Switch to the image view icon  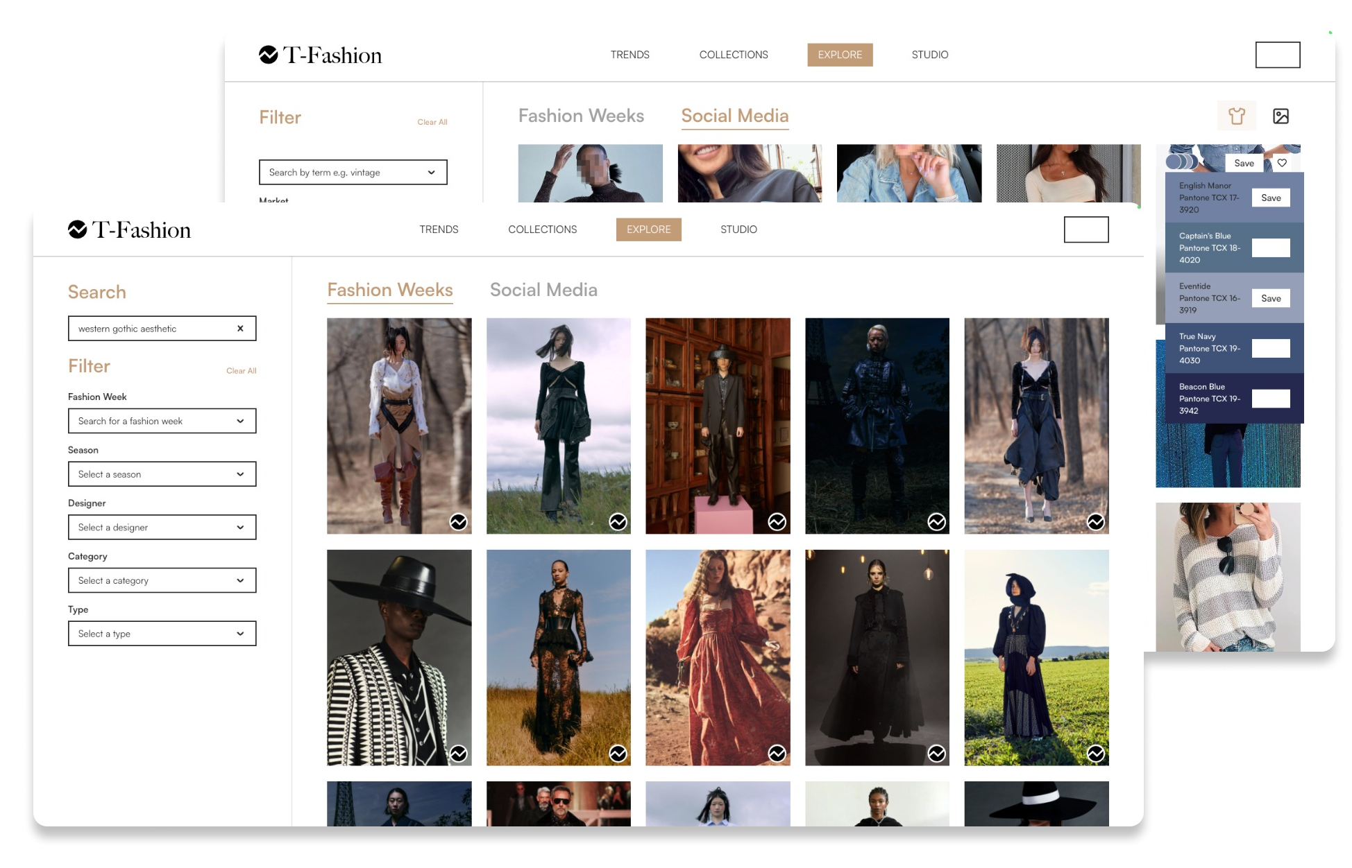point(1281,115)
